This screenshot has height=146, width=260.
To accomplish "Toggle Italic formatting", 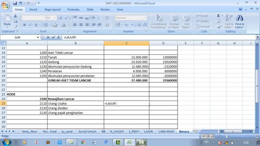I will 30,25.
